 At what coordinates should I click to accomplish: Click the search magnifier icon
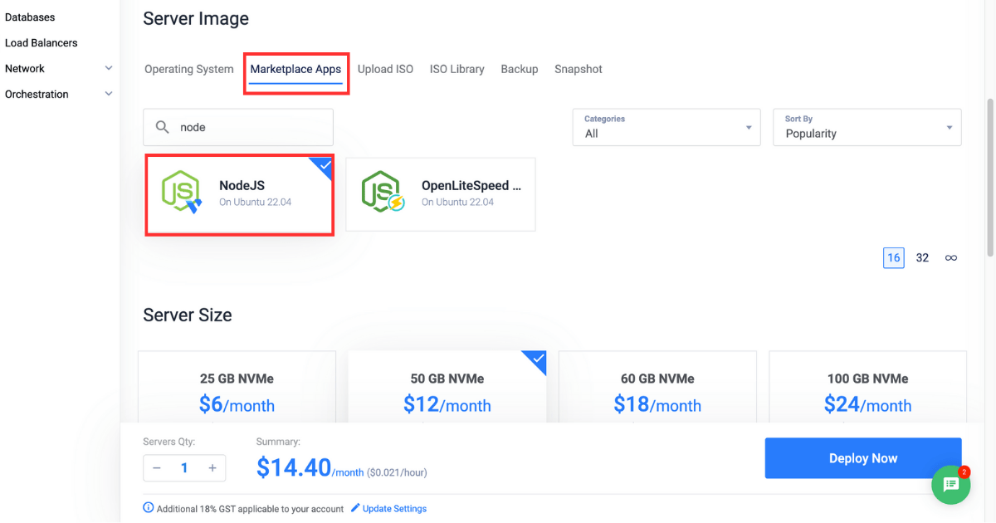coord(163,126)
